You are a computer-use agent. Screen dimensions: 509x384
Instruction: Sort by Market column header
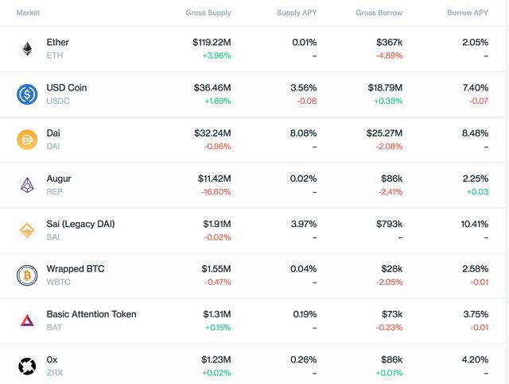(29, 13)
